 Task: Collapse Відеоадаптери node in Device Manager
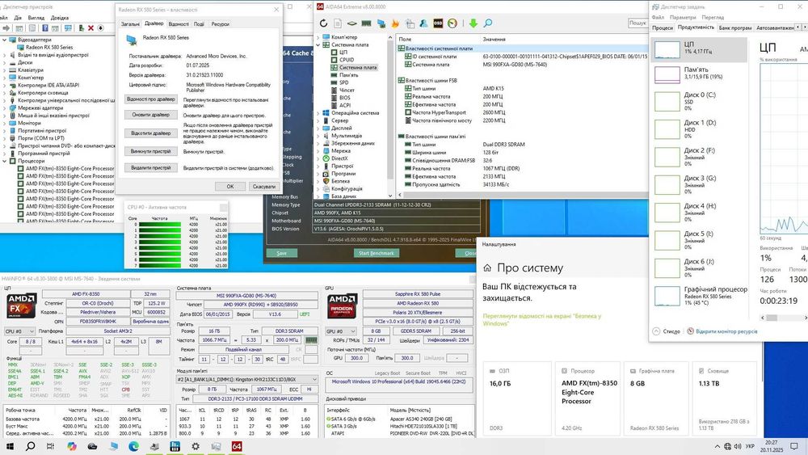(5, 40)
